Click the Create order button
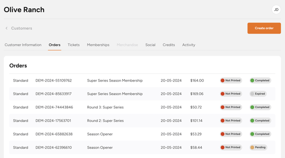This screenshot has height=158, width=285. [264, 28]
